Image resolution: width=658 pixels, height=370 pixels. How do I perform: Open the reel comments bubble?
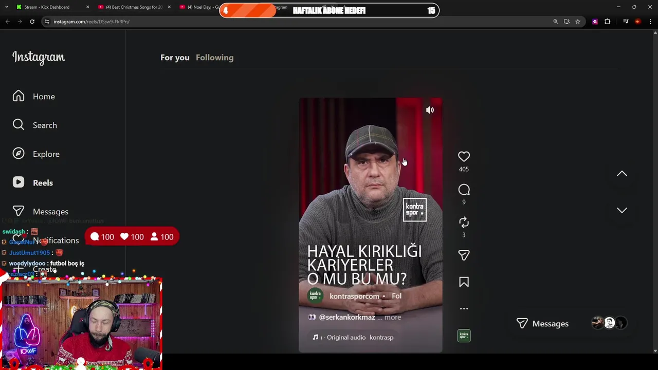coord(464,190)
